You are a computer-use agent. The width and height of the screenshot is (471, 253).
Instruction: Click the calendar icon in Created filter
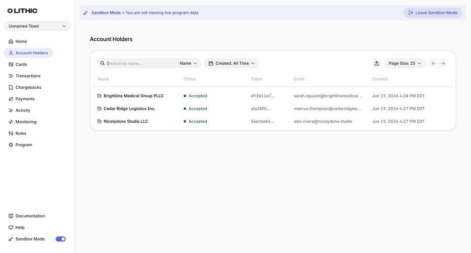(x=211, y=63)
